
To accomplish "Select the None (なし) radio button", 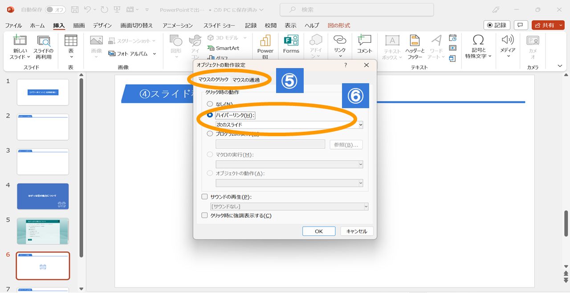I will (x=210, y=104).
